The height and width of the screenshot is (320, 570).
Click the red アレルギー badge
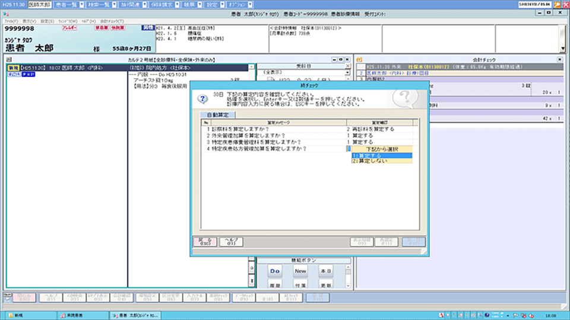pyautogui.click(x=69, y=28)
